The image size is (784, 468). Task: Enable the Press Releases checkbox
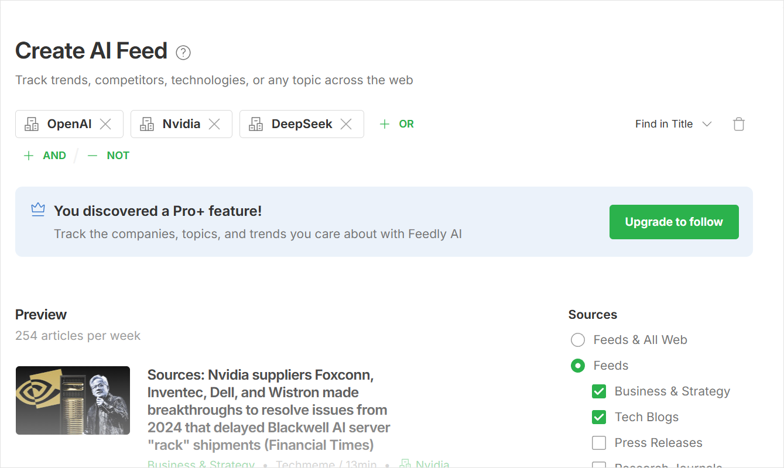[599, 443]
